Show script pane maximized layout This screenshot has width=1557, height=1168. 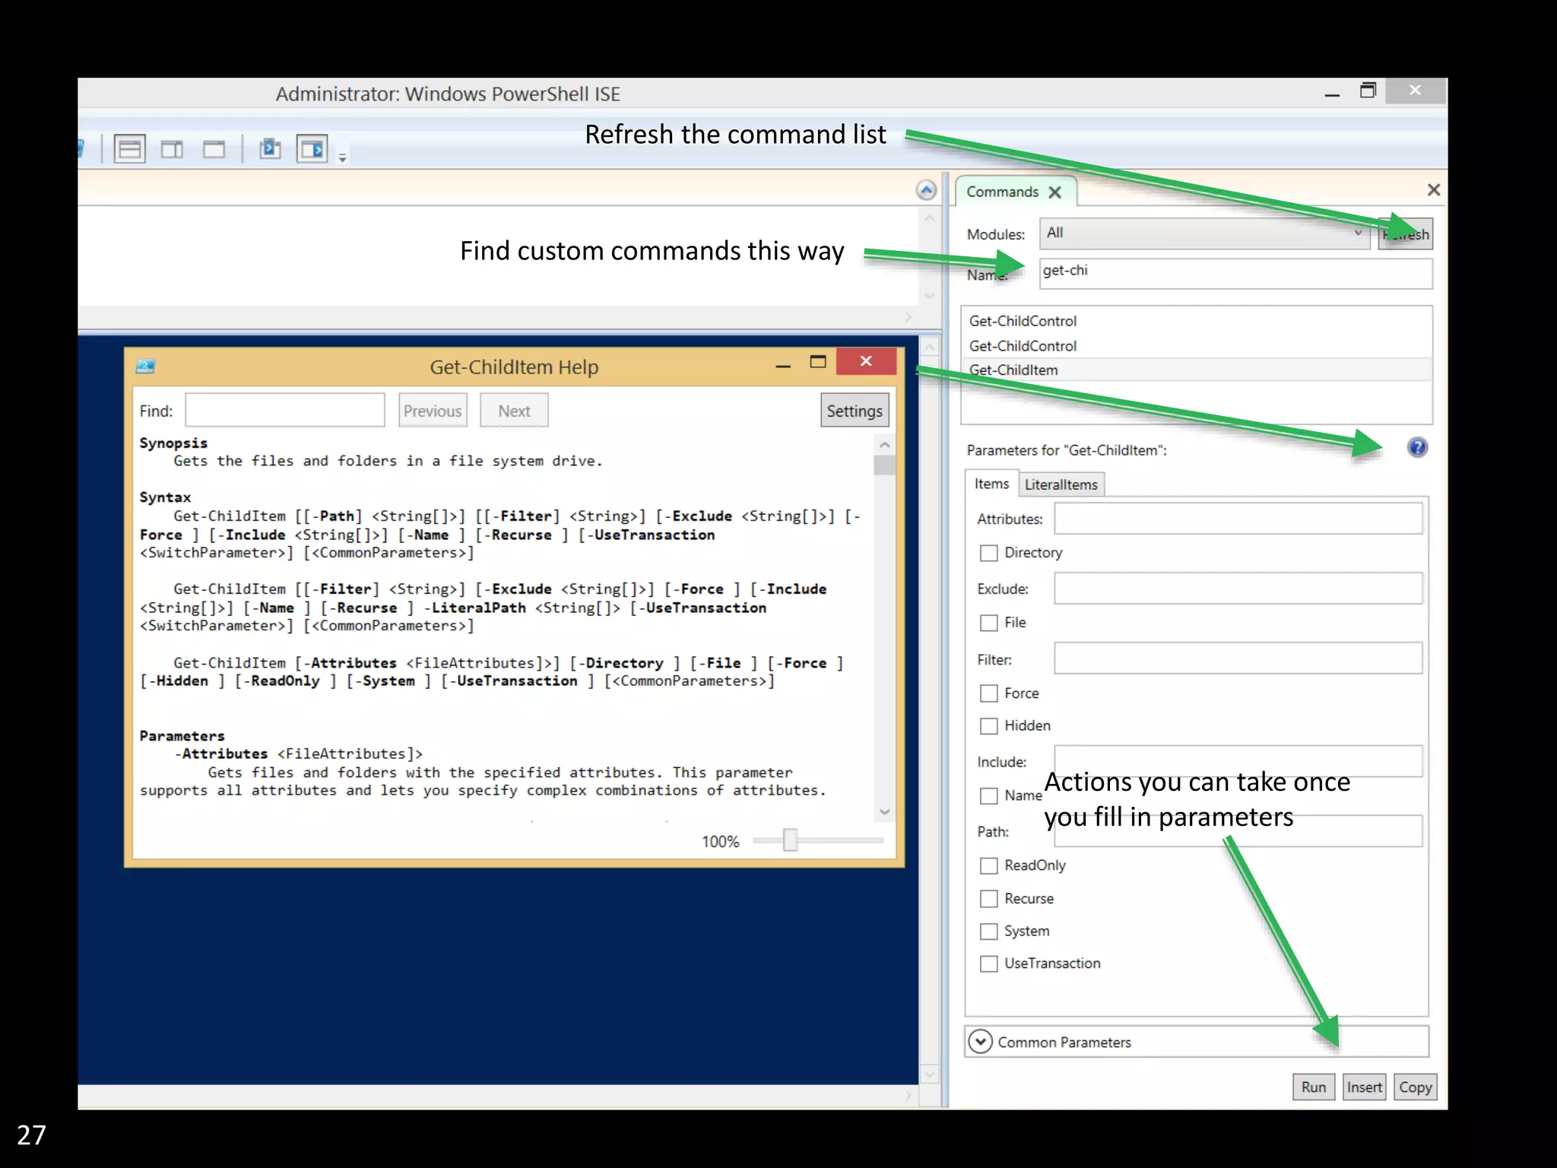pos(214,149)
